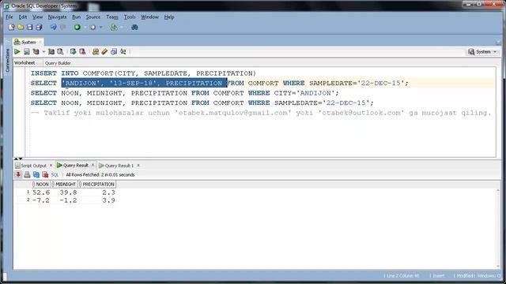Open the Forward history dropdown arrow
506x284 pixels.
pyautogui.click(x=100, y=28)
